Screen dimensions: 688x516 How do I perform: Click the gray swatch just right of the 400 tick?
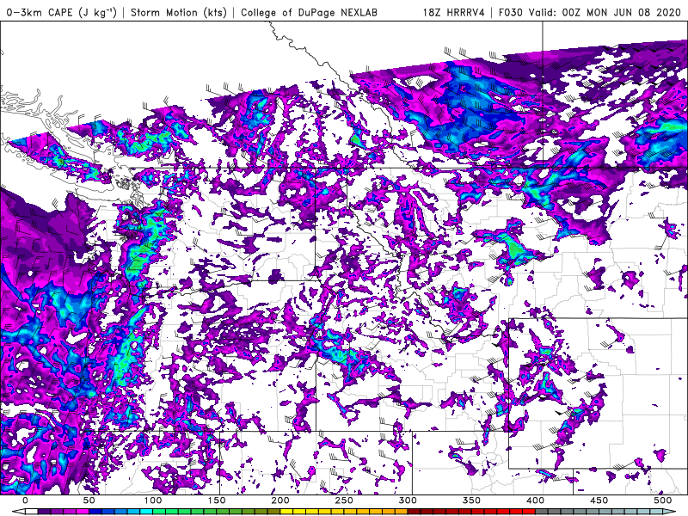pyautogui.click(x=542, y=512)
